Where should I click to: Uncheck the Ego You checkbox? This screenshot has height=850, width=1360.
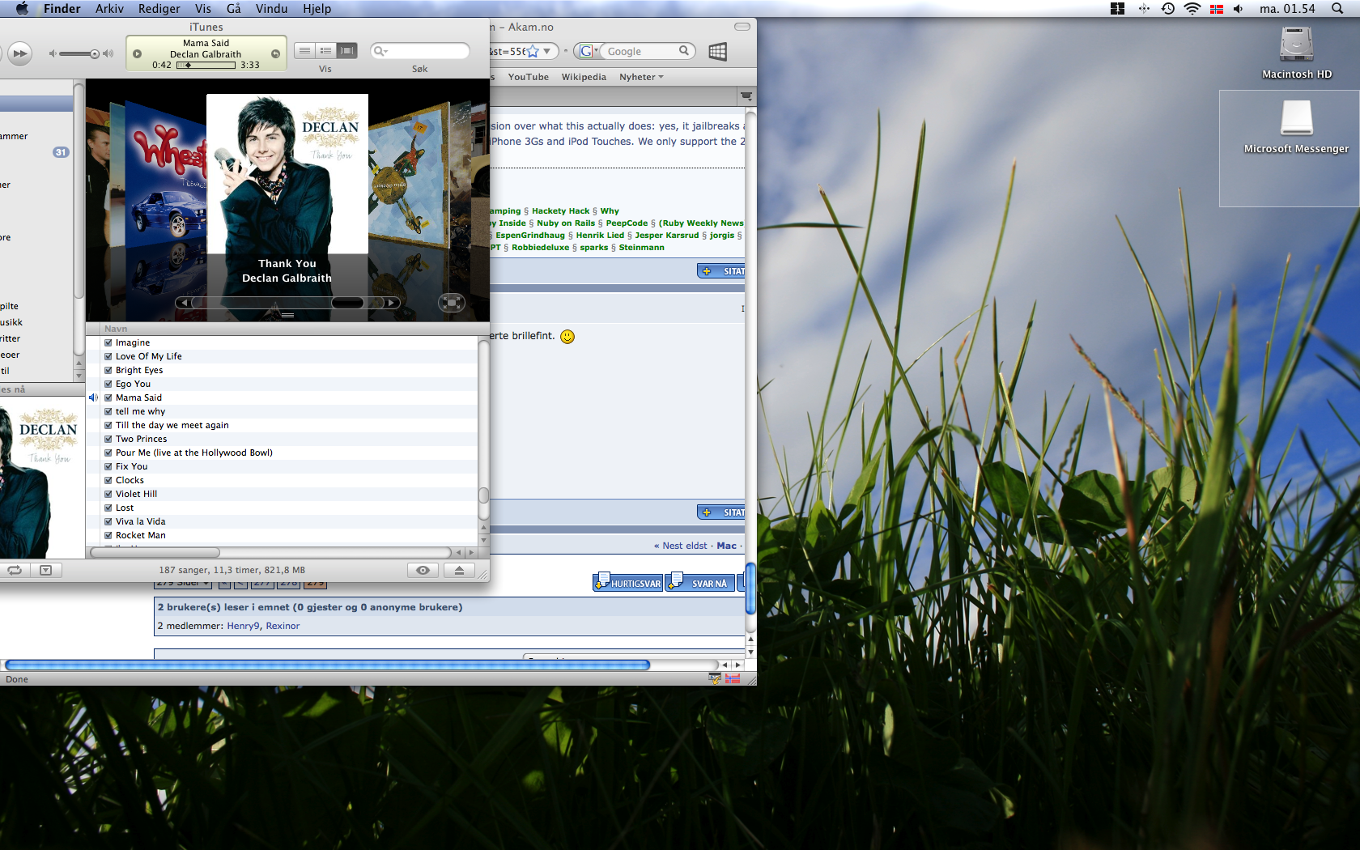point(108,384)
